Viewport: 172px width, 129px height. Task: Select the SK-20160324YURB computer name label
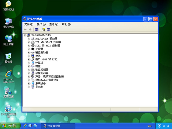tap(41, 35)
